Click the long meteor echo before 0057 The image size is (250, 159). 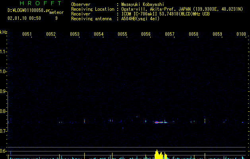pos(161,122)
